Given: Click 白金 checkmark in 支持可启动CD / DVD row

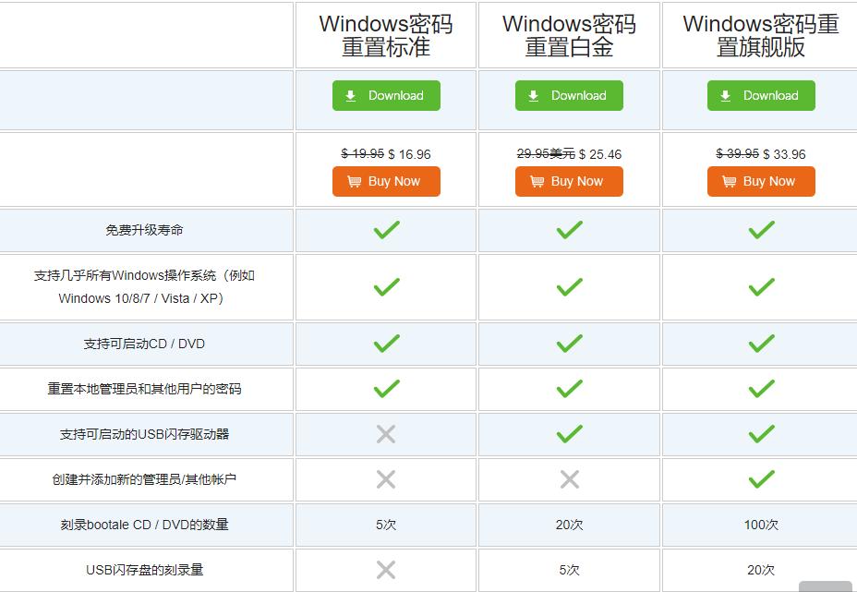Looking at the screenshot, I should [570, 344].
